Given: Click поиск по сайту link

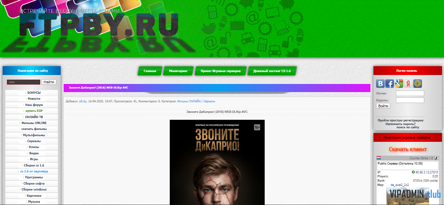Looking at the screenshot, I should pos(408,127).
